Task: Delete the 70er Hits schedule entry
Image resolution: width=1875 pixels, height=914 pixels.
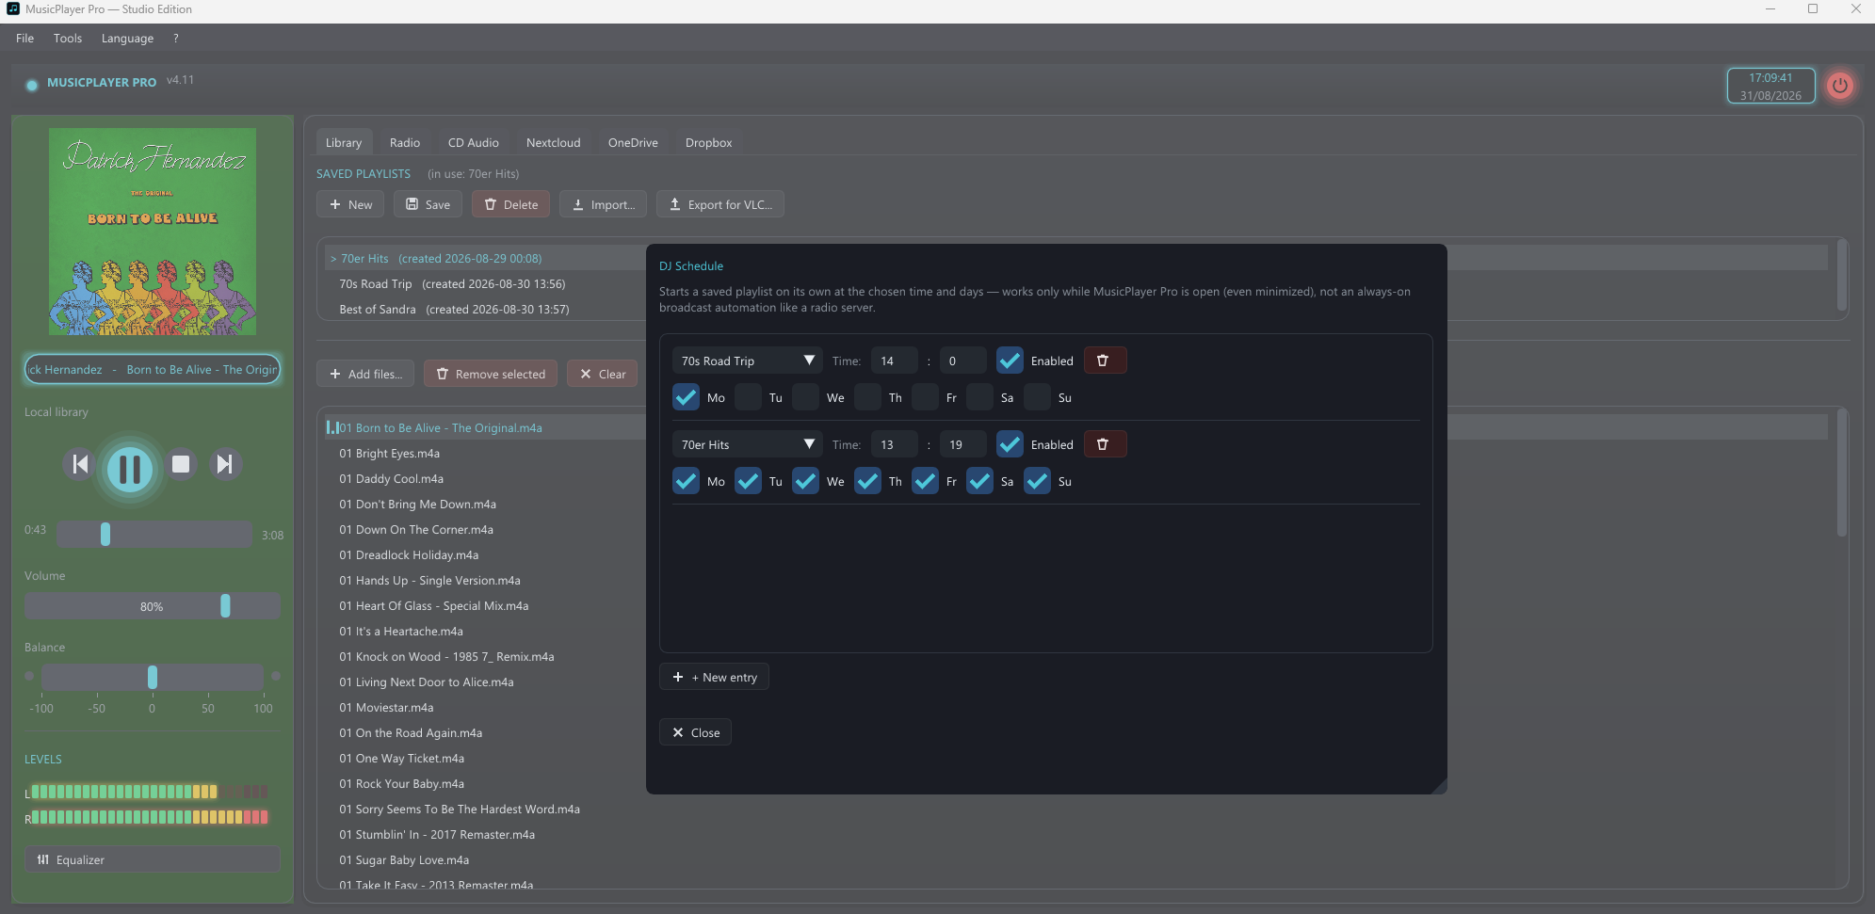Action: click(x=1105, y=444)
